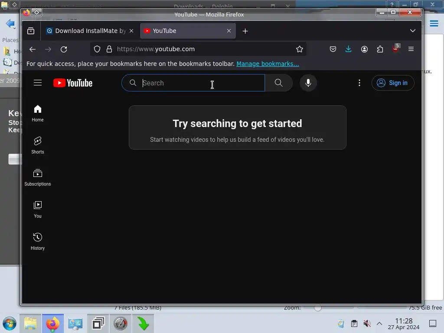Open the You section in sidebar

(38, 209)
